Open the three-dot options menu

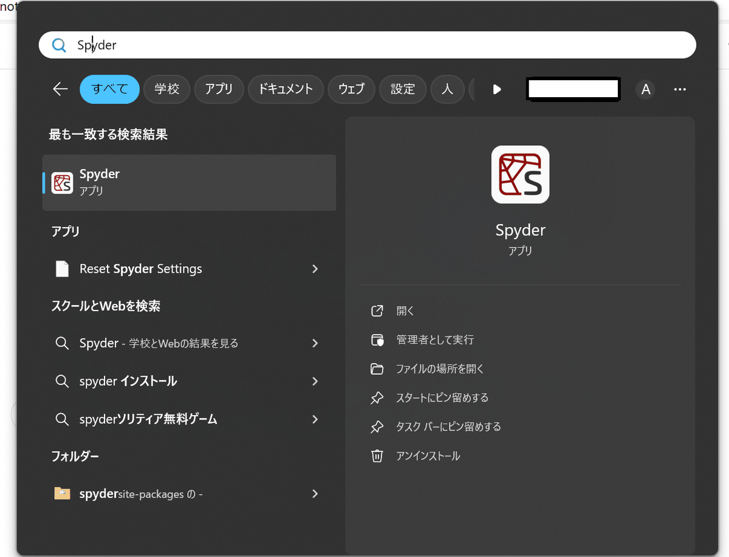(x=680, y=89)
